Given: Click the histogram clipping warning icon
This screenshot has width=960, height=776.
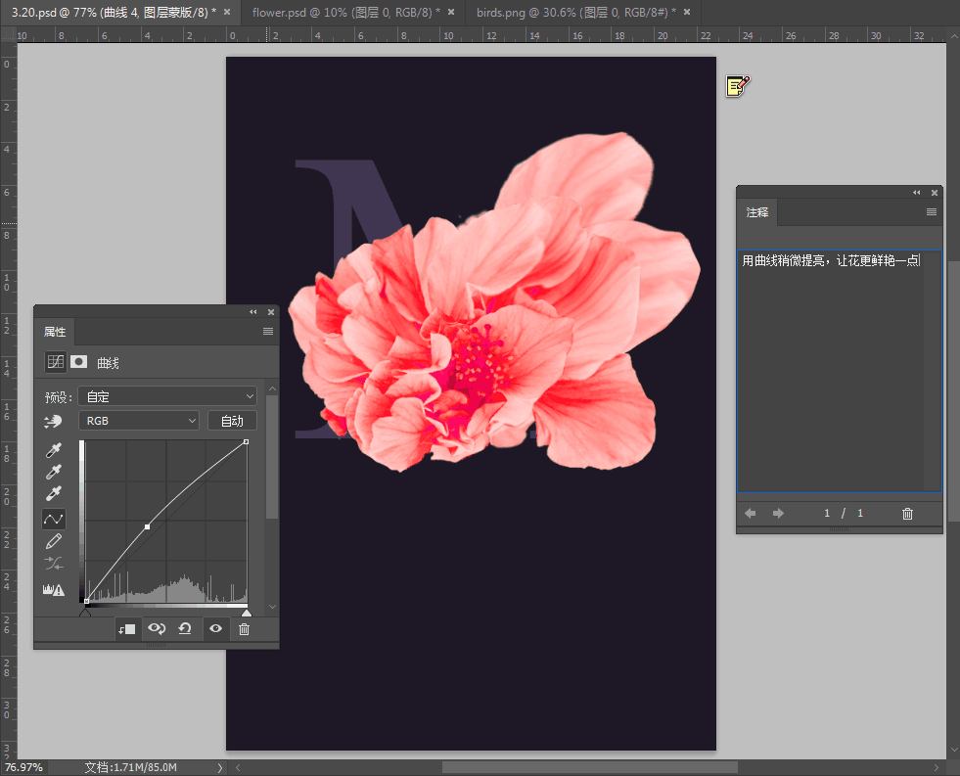Looking at the screenshot, I should point(53,589).
